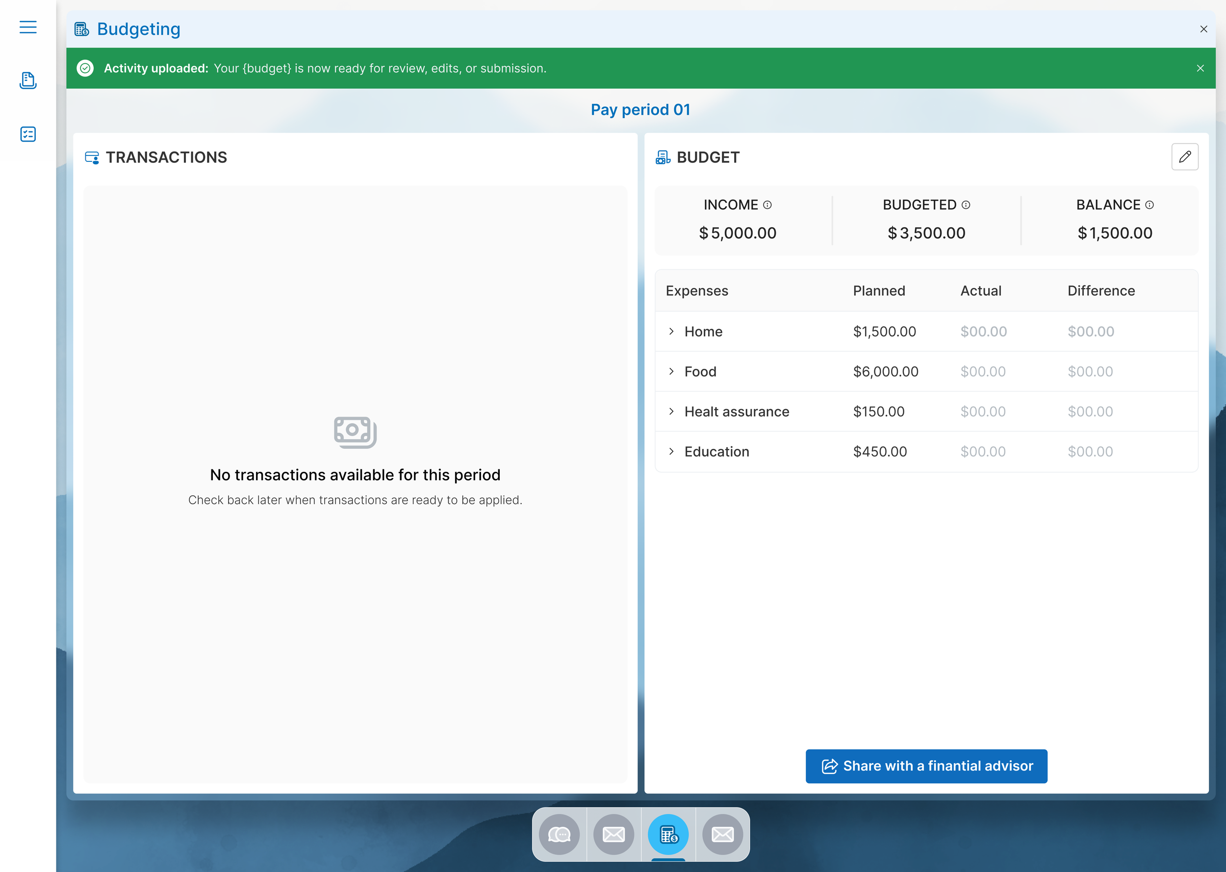Click the Balance info icon
1226x872 pixels.
coord(1150,205)
